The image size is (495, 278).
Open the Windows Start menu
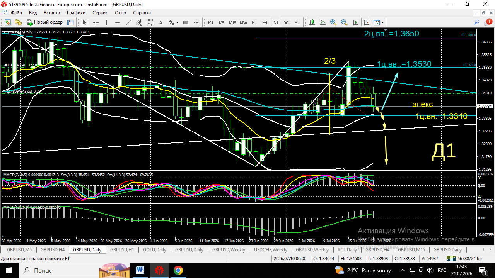[x=9, y=270]
